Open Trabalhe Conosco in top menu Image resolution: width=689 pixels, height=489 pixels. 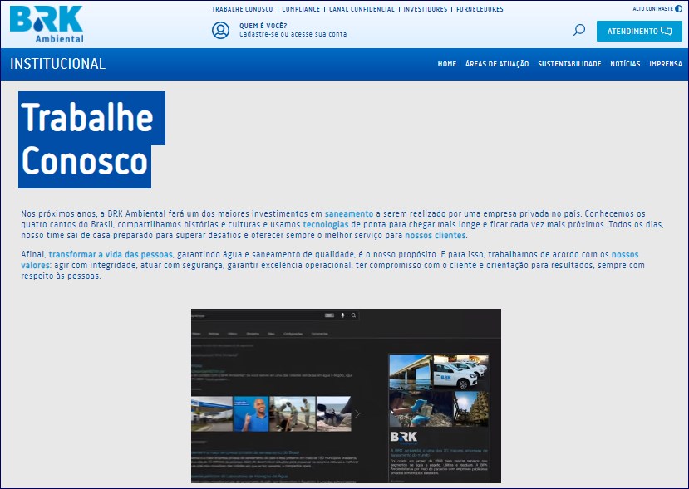(x=242, y=10)
